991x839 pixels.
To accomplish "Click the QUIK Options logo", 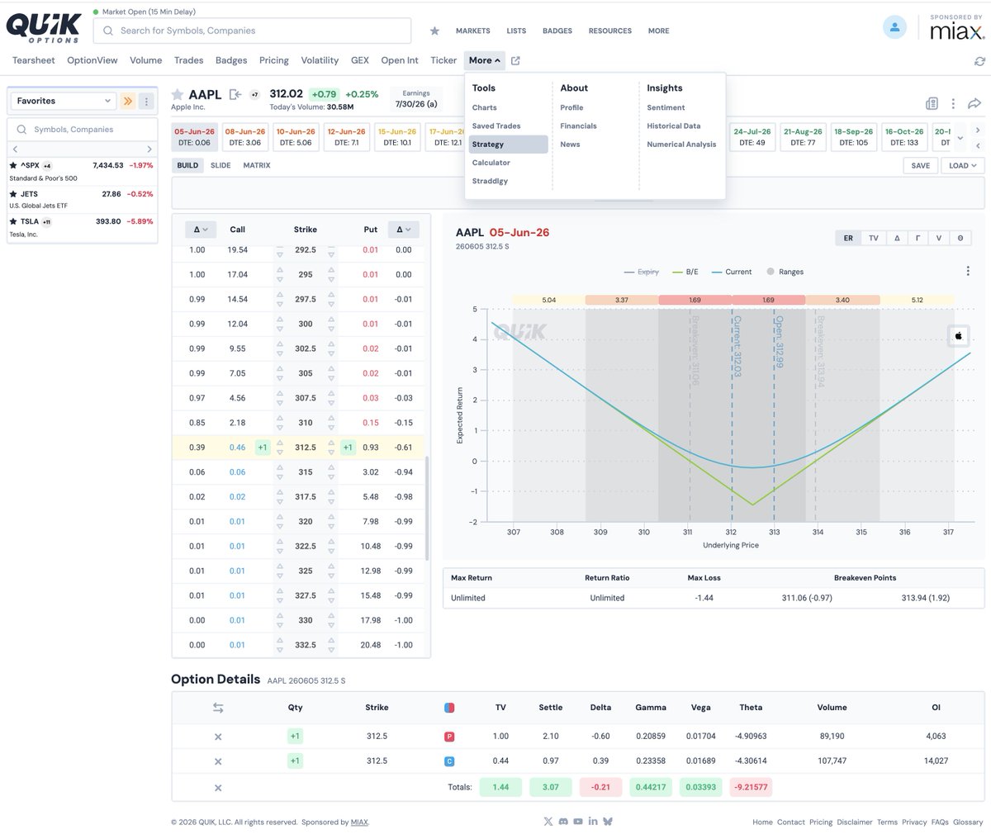I will pos(44,27).
